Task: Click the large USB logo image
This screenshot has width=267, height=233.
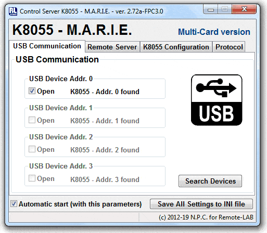Action: point(217,100)
